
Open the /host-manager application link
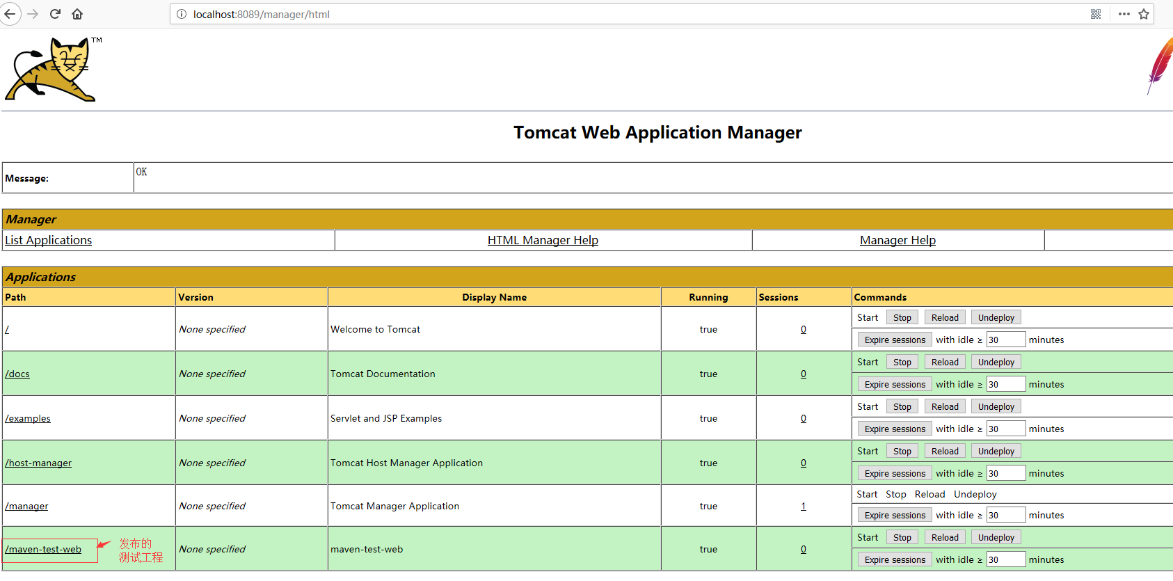tap(38, 463)
